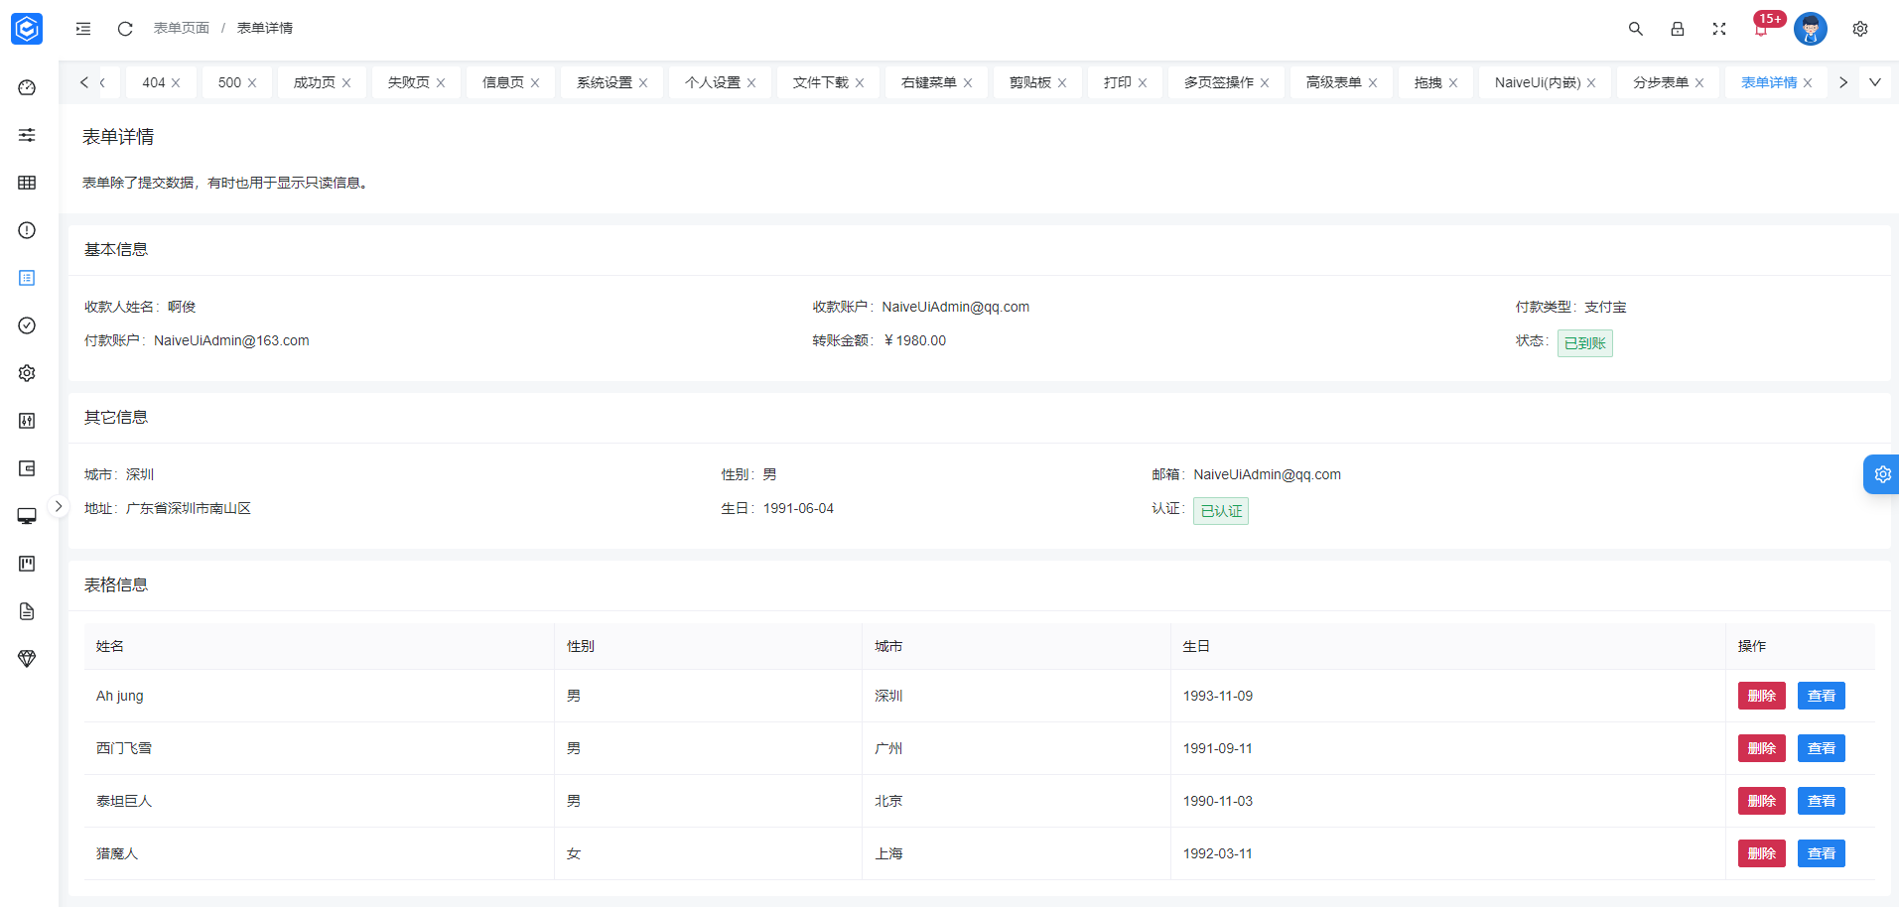
Task: Click the lock screen icon
Action: coord(1677,29)
